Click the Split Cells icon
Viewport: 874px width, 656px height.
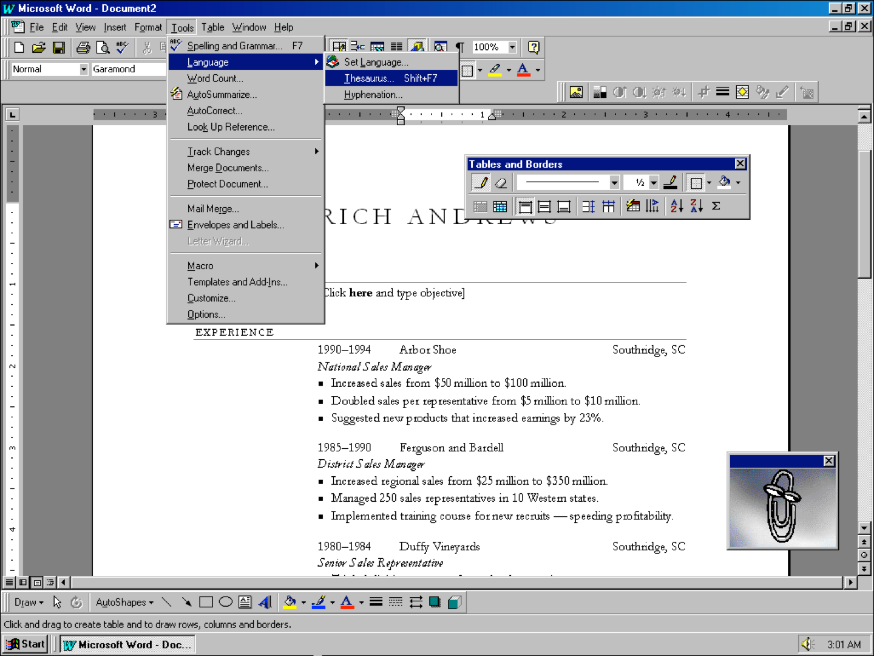(500, 207)
